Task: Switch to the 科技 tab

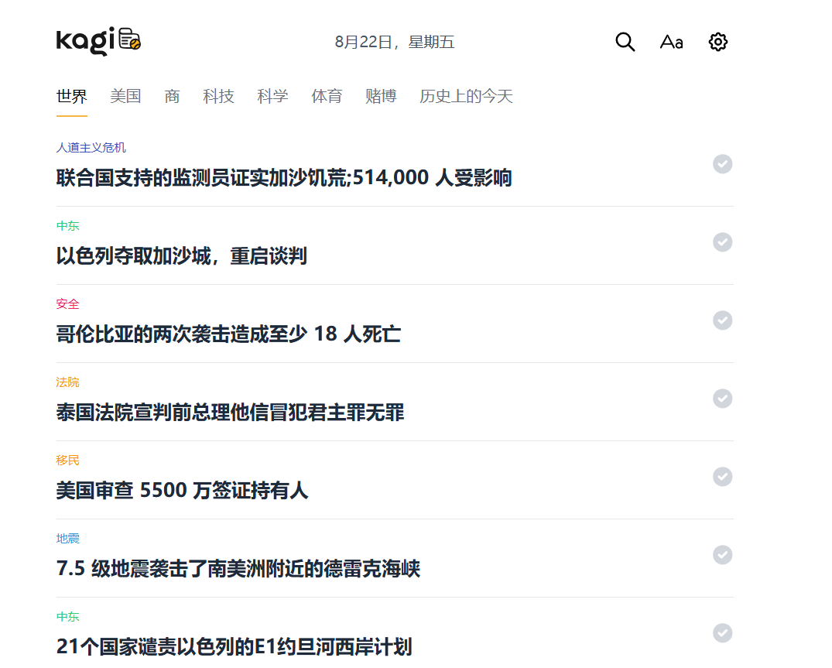Action: pyautogui.click(x=218, y=96)
